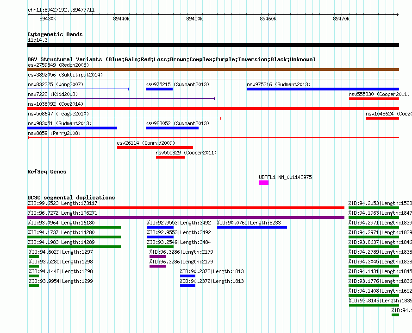Click the nsv555829 (Cooper2011) variant label
Viewport: 412px width, 333px height.
[x=186, y=153]
